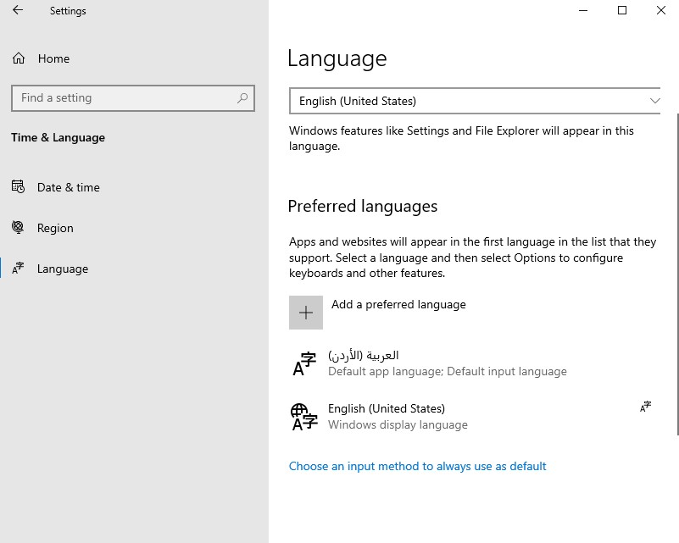This screenshot has height=543, width=679.
Task: Open the Windows display language dropdown
Action: [x=475, y=101]
